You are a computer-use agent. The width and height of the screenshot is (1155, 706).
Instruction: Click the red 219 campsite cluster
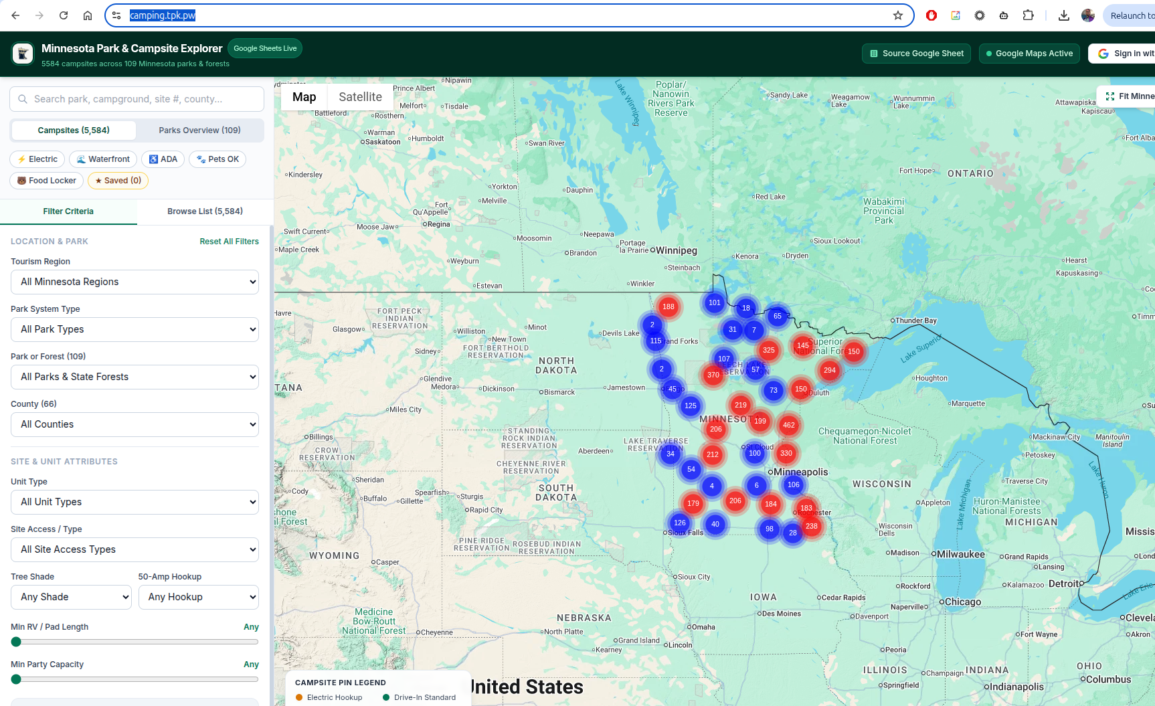741,405
